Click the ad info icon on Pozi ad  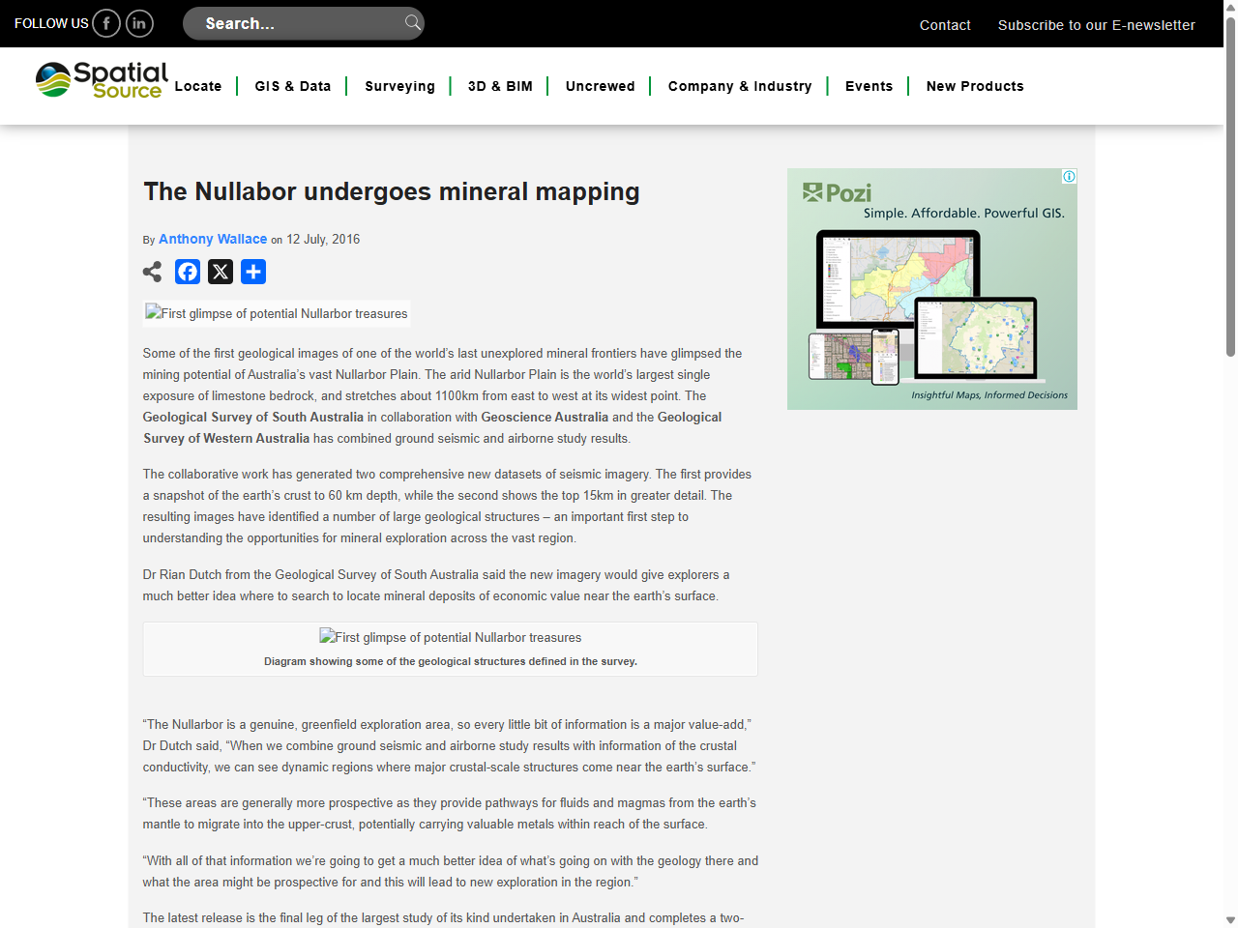1069,176
